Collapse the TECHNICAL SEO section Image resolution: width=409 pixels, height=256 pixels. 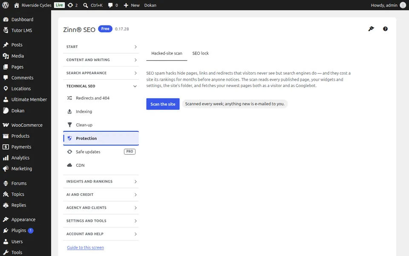[x=101, y=86]
